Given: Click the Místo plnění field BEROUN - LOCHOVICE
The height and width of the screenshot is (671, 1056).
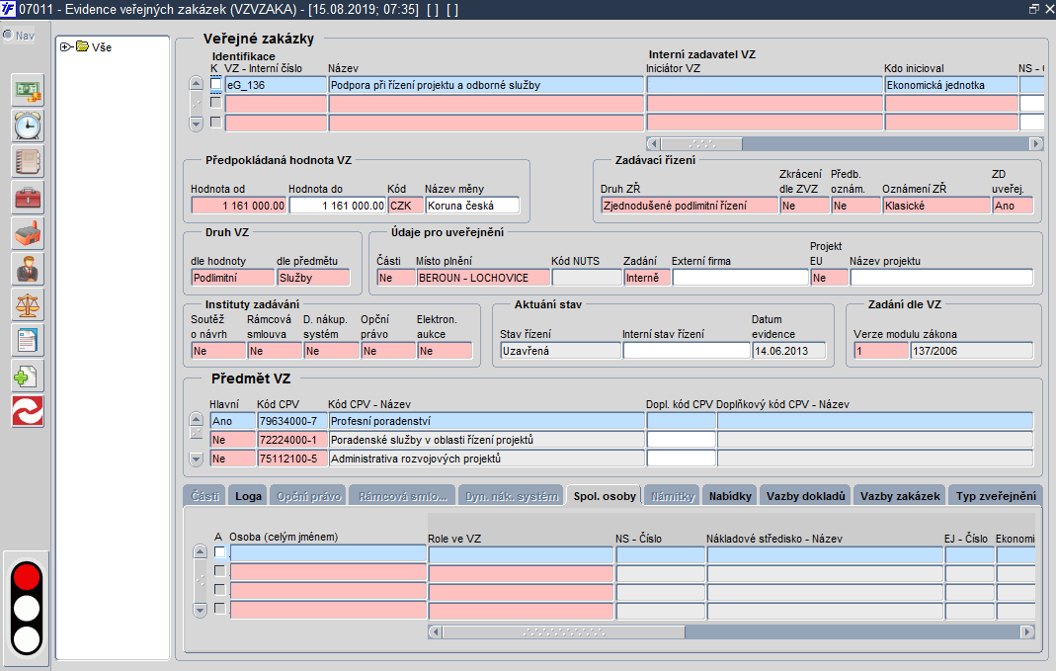Looking at the screenshot, I should 482,278.
